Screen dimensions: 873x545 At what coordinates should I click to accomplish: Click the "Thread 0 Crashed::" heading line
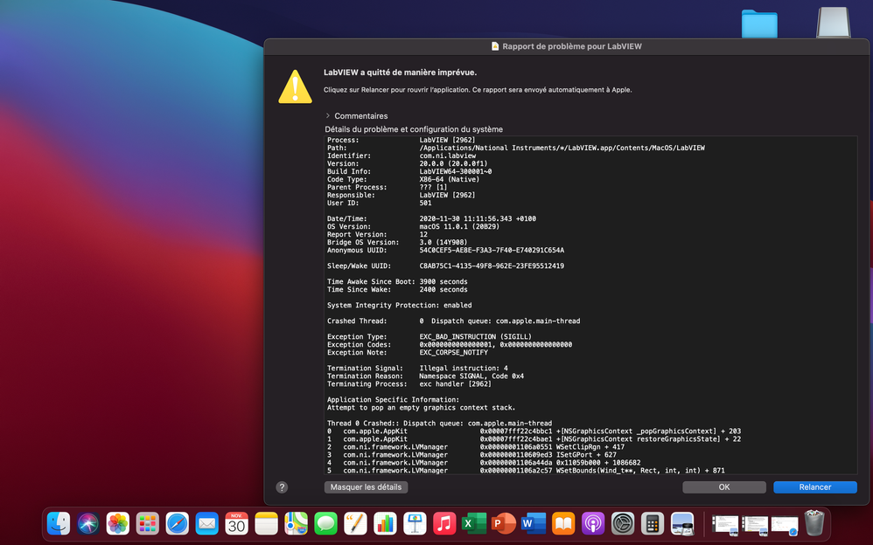click(439, 424)
